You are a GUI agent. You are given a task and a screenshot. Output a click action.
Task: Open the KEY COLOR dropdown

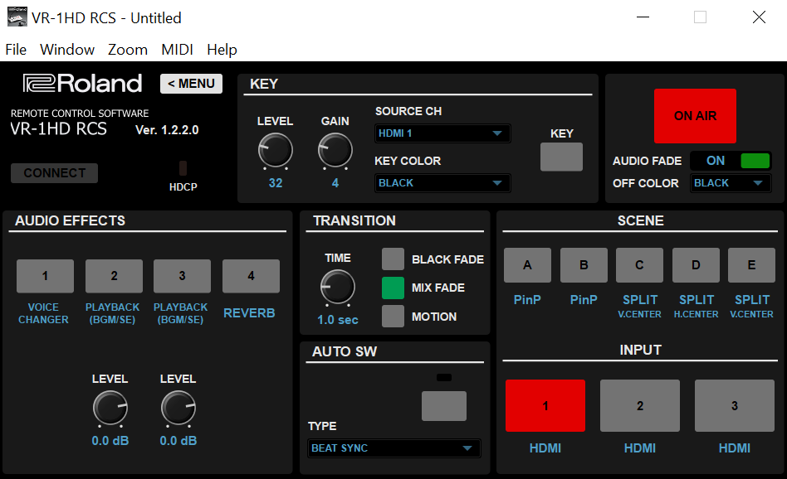point(442,183)
